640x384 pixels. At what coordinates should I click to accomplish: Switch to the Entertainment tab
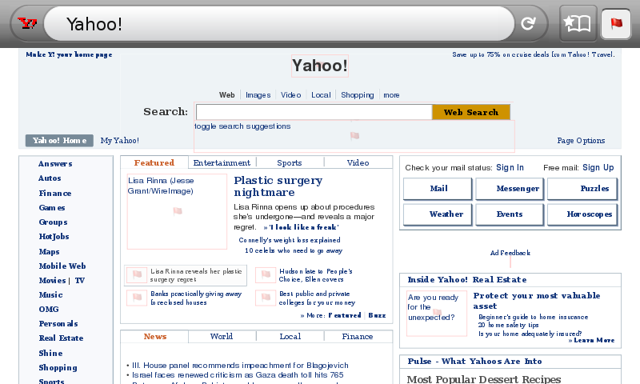222,162
